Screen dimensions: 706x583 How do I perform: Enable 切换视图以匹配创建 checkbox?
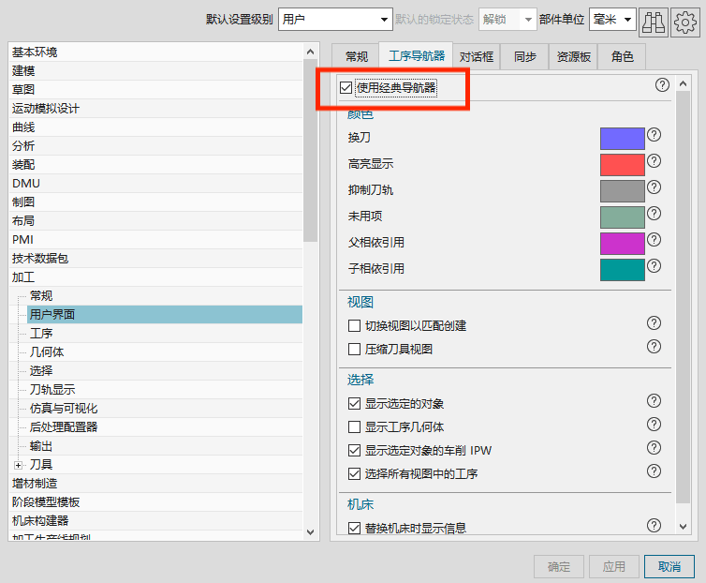tap(354, 325)
